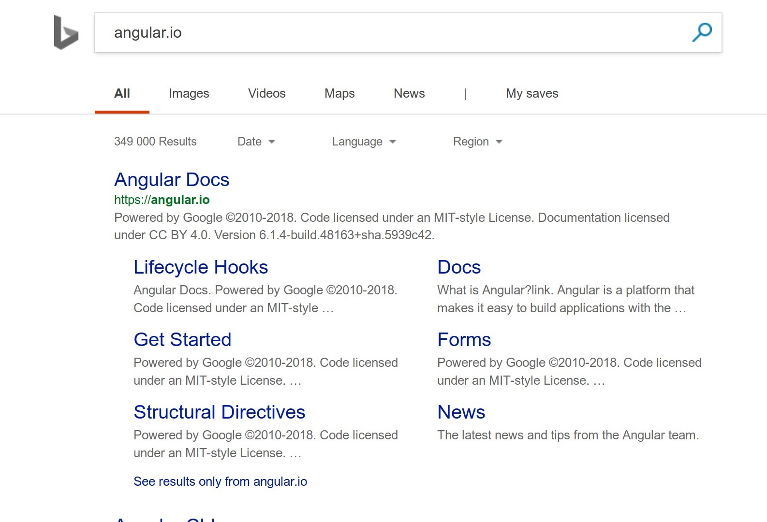Click the magnifying glass search icon
Image resolution: width=767 pixels, height=522 pixels.
coord(702,32)
